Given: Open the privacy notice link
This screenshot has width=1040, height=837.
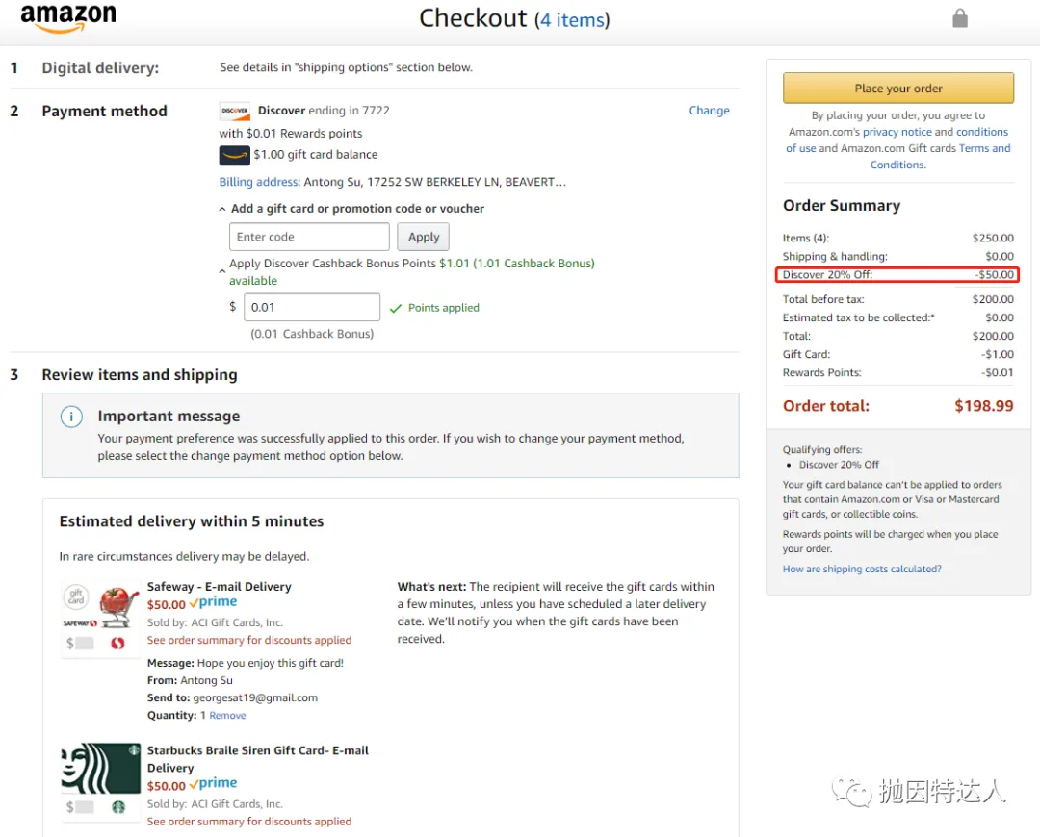Looking at the screenshot, I should tap(897, 132).
